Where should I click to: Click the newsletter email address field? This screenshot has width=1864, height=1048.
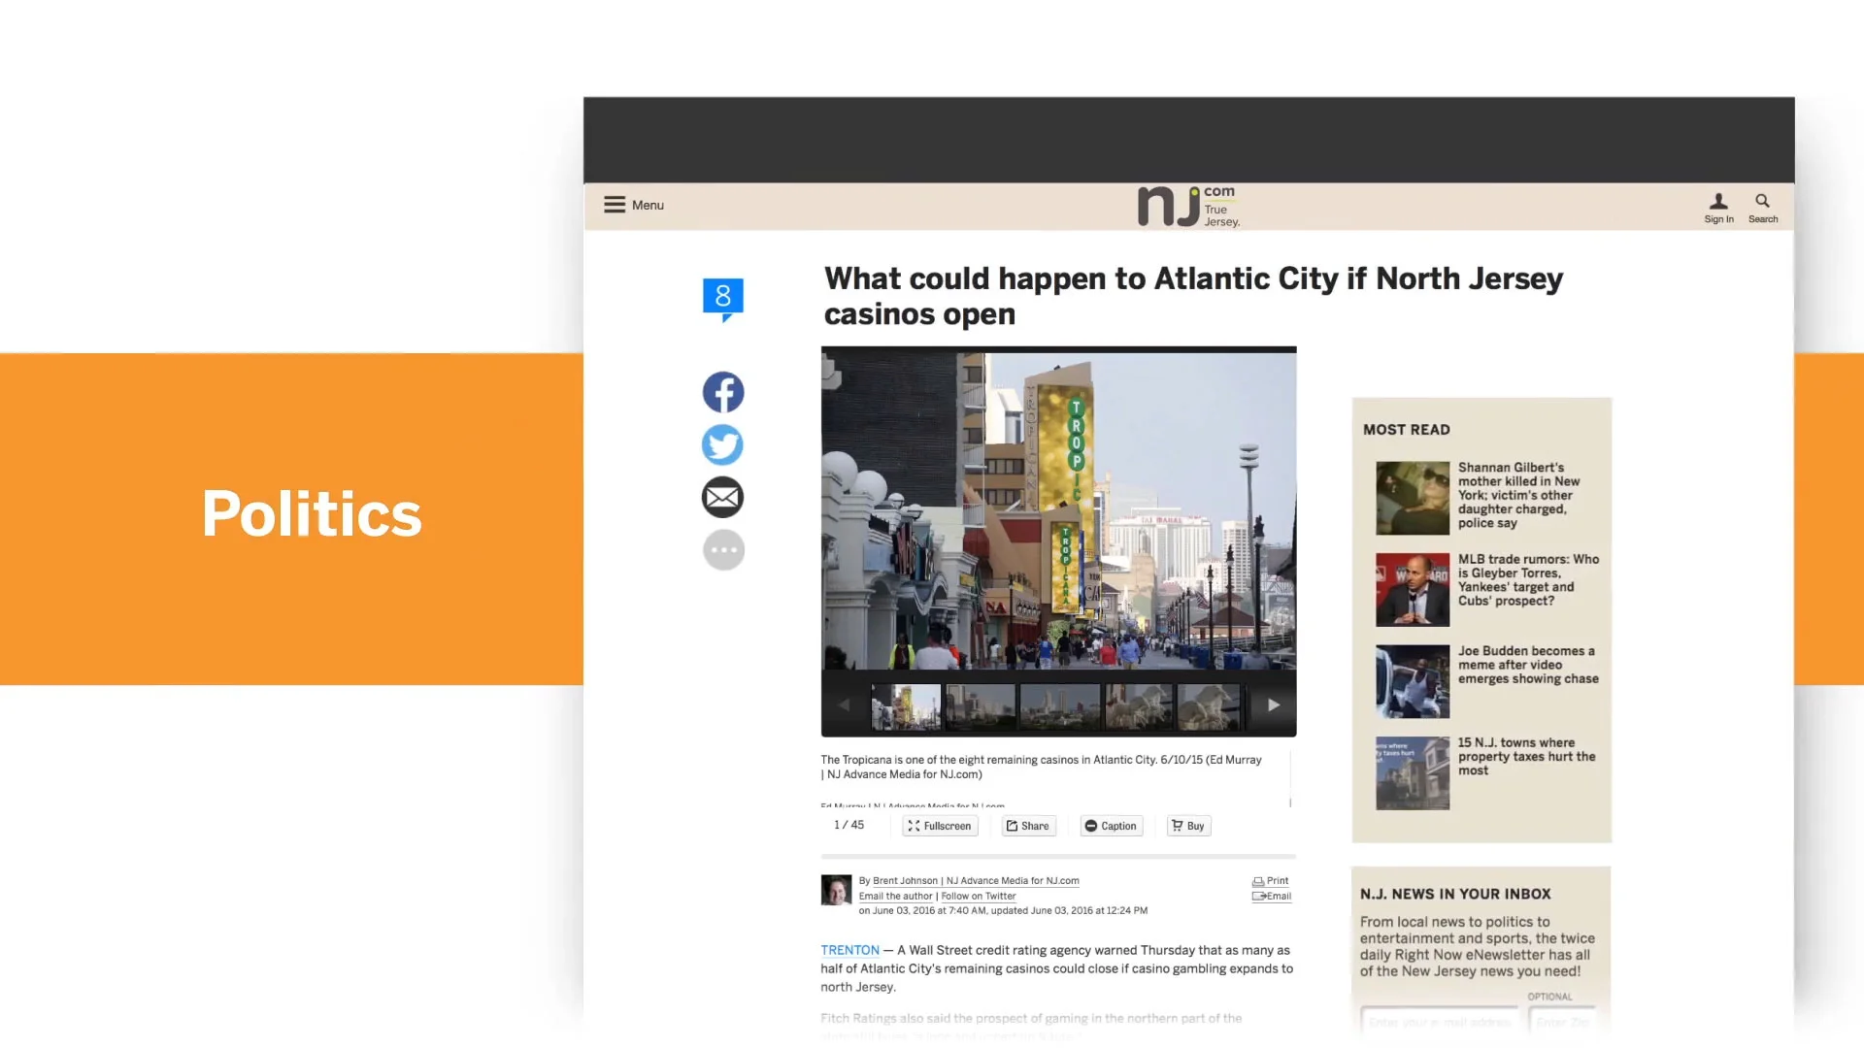(x=1440, y=1022)
